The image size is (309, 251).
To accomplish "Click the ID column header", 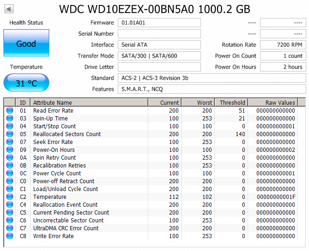I will [23, 102].
